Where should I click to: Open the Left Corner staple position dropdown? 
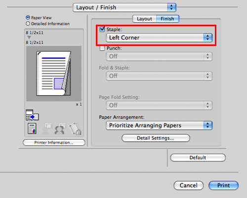tap(159, 38)
